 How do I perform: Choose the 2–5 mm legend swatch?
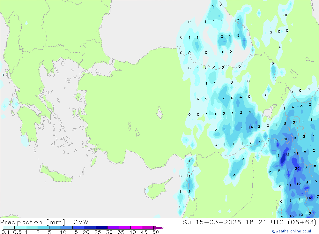(x=43, y=228)
